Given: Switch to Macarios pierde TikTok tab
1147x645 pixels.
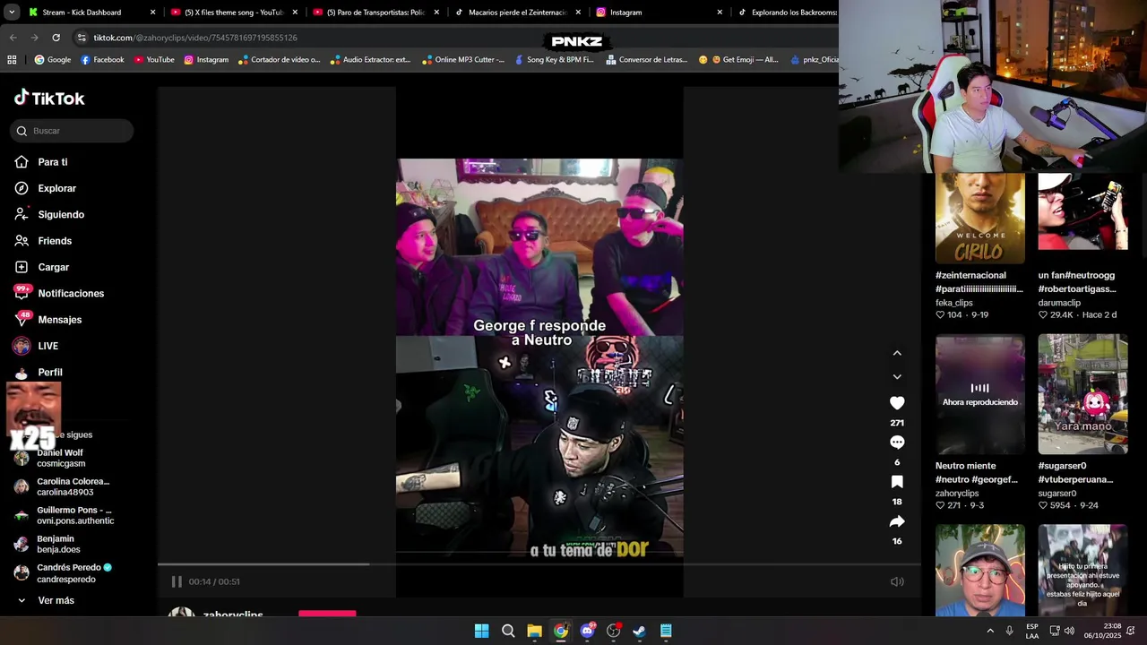Looking at the screenshot, I should point(517,13).
